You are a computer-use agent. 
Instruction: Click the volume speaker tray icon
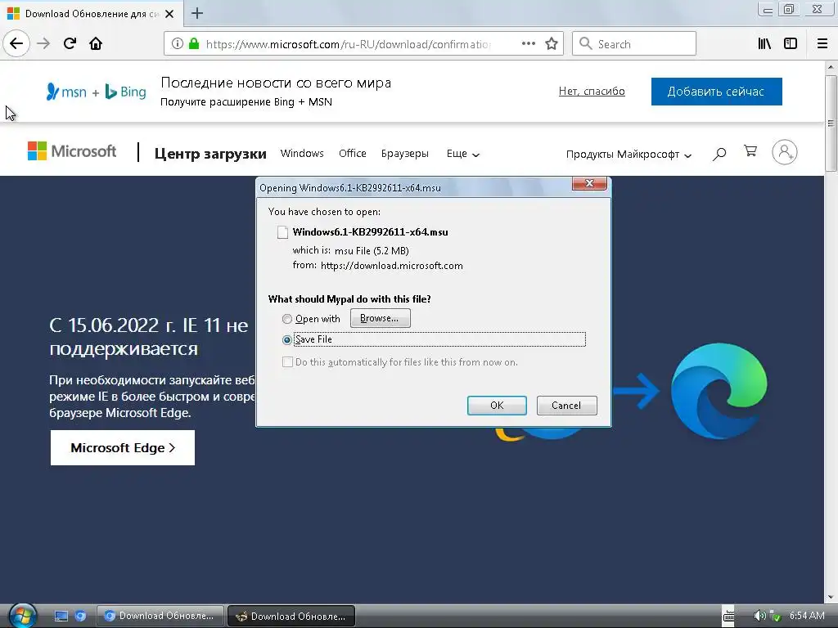(x=759, y=616)
